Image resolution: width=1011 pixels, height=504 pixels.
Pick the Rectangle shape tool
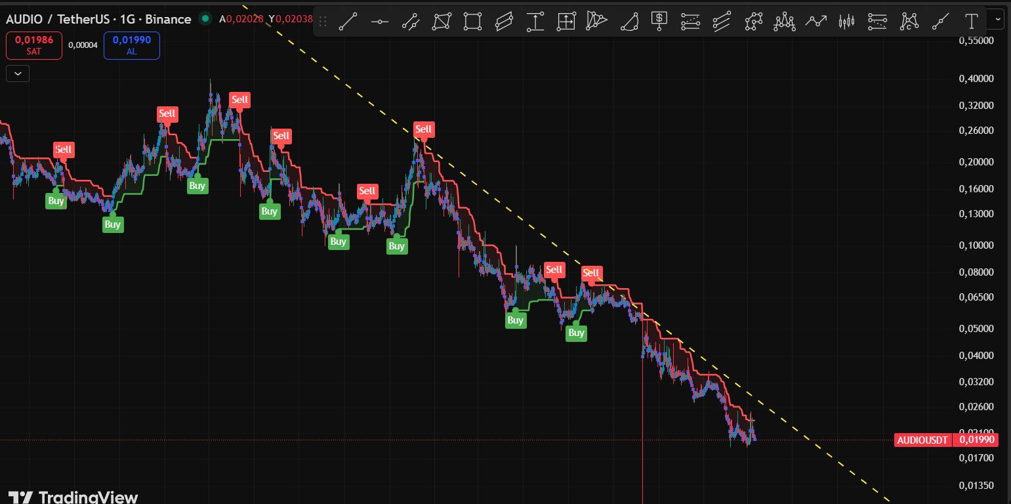click(x=473, y=22)
